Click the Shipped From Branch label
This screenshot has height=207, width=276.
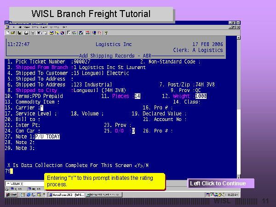42,67
